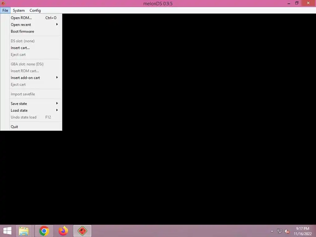Launch Firefox from taskbar
The height and width of the screenshot is (237, 316).
pos(63,231)
